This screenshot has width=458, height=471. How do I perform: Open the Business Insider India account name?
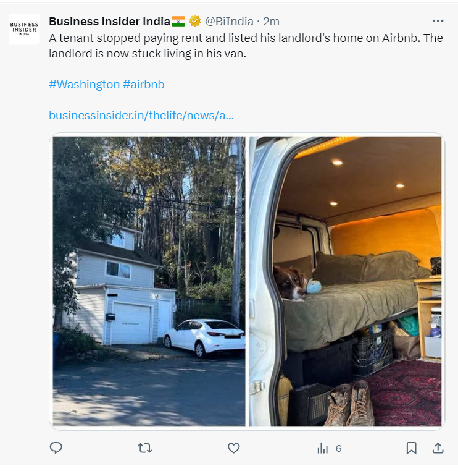click(109, 21)
